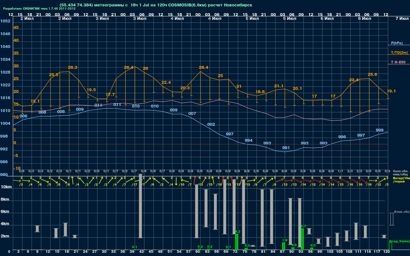Click the 21.1 temperature label
Screen dimensions: 410x256
[x=279, y=86]
